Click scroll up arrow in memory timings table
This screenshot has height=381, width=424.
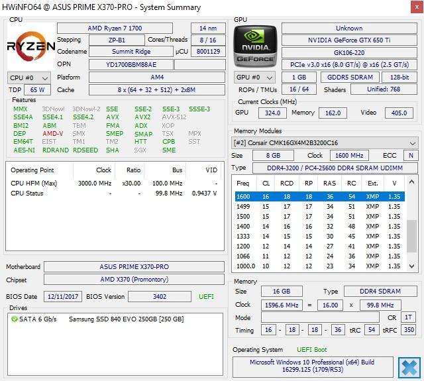click(x=411, y=182)
